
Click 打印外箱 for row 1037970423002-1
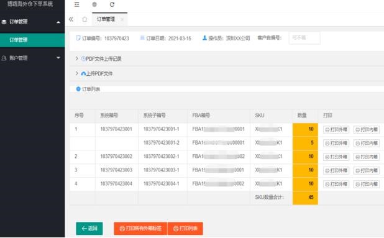click(336, 157)
